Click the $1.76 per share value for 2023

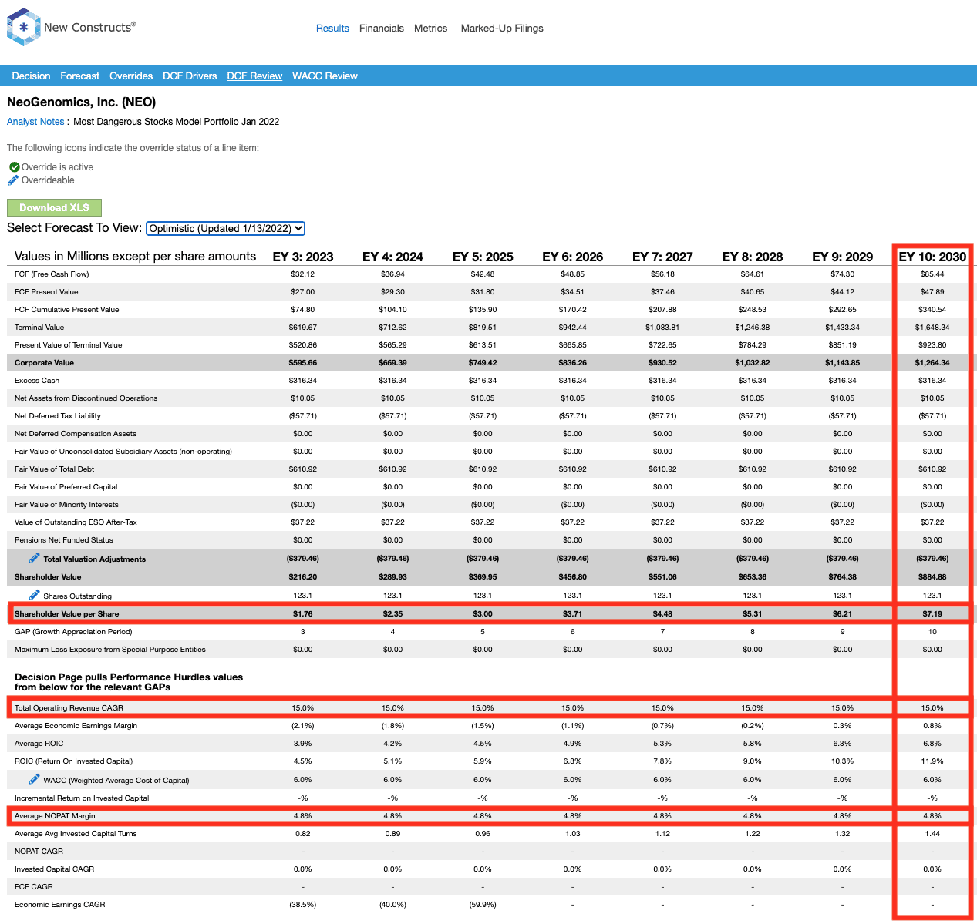303,614
